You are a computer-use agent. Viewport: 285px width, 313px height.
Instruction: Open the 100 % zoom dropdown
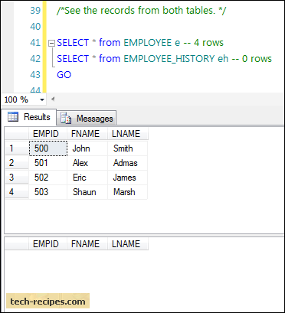click(x=42, y=99)
